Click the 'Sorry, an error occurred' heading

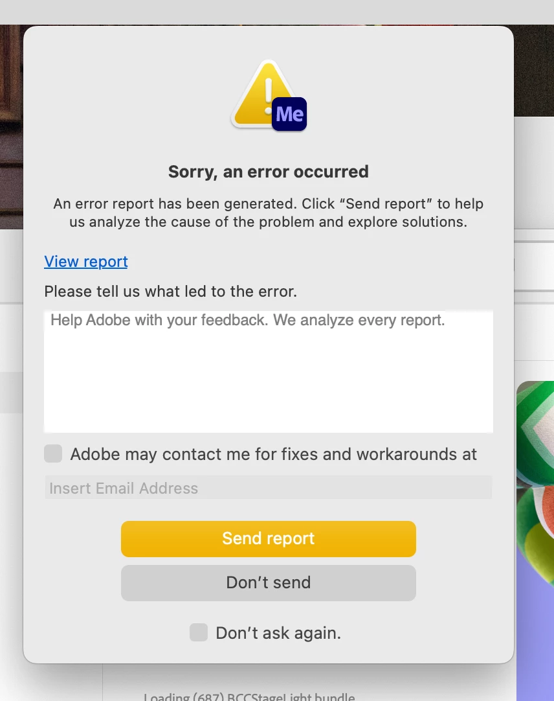pyautogui.click(x=269, y=172)
